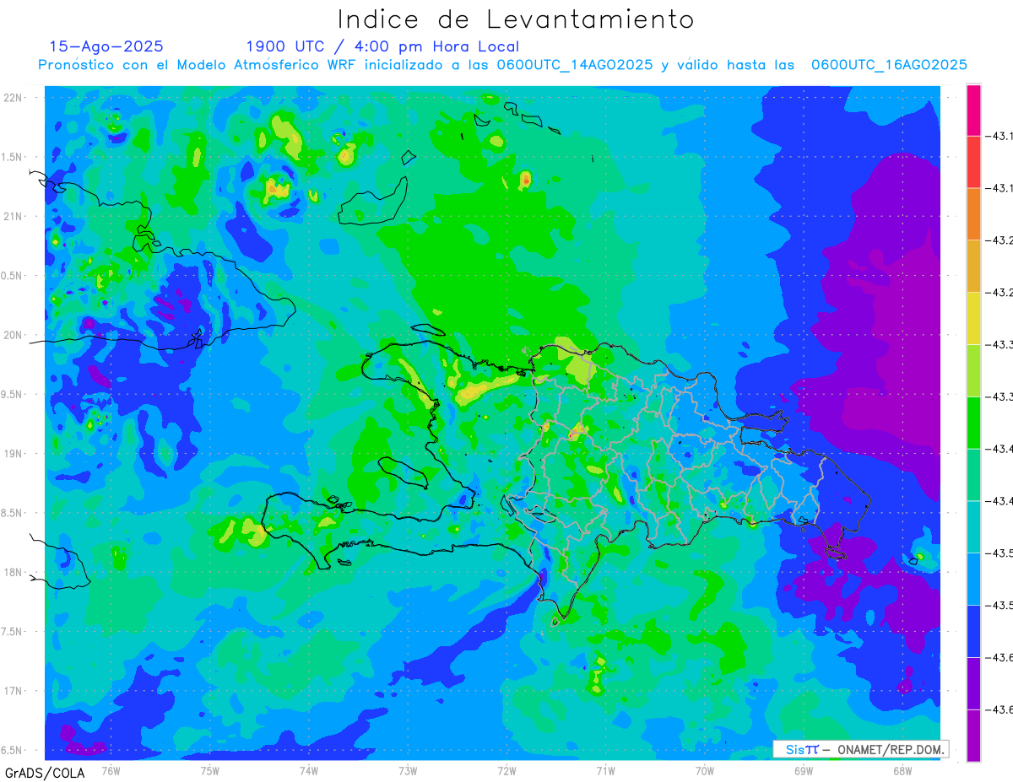Pick the orange swatch in the legend bar
This screenshot has width=1013, height=782.
pos(973,214)
